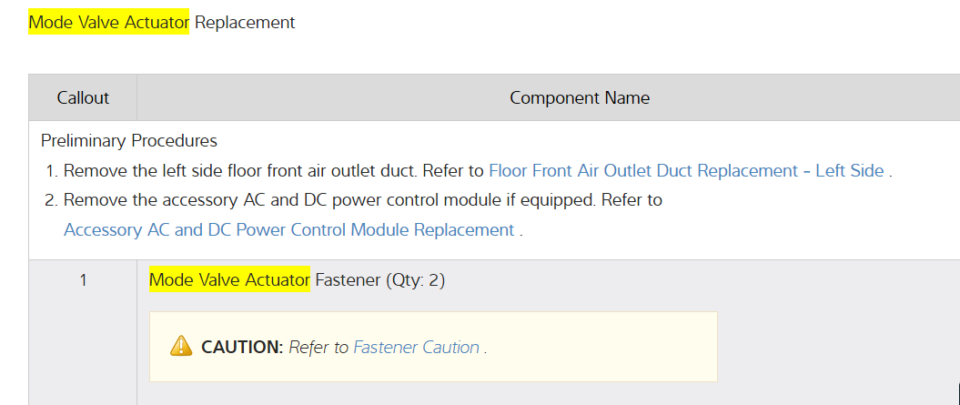Image resolution: width=960 pixels, height=405 pixels.
Task: Click the Callout column header
Action: click(x=83, y=98)
